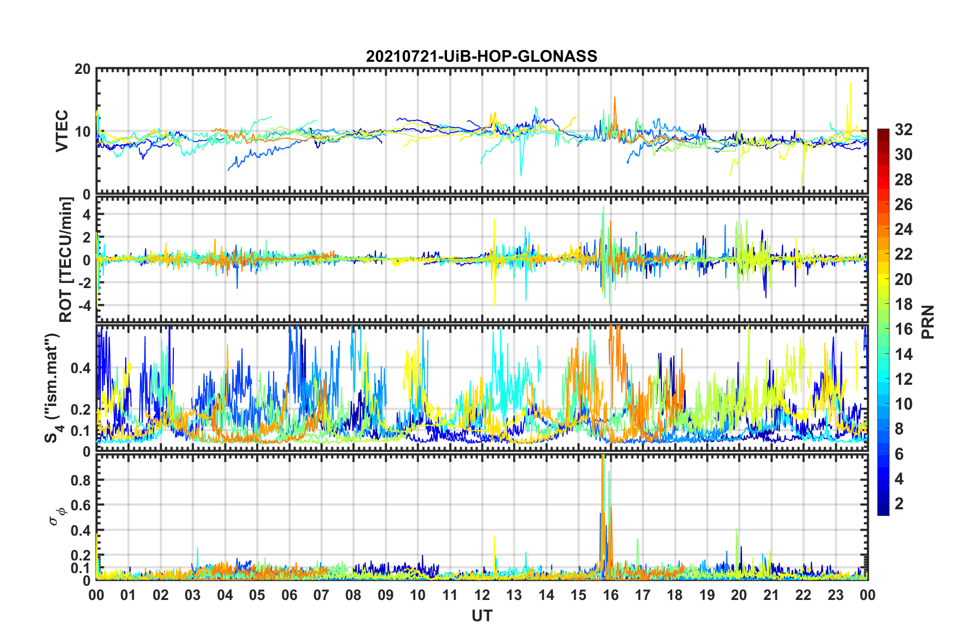
Task: Click colorbar tick value 16
Action: 903,329
